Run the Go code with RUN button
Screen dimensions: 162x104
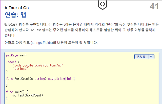[141, 57]
